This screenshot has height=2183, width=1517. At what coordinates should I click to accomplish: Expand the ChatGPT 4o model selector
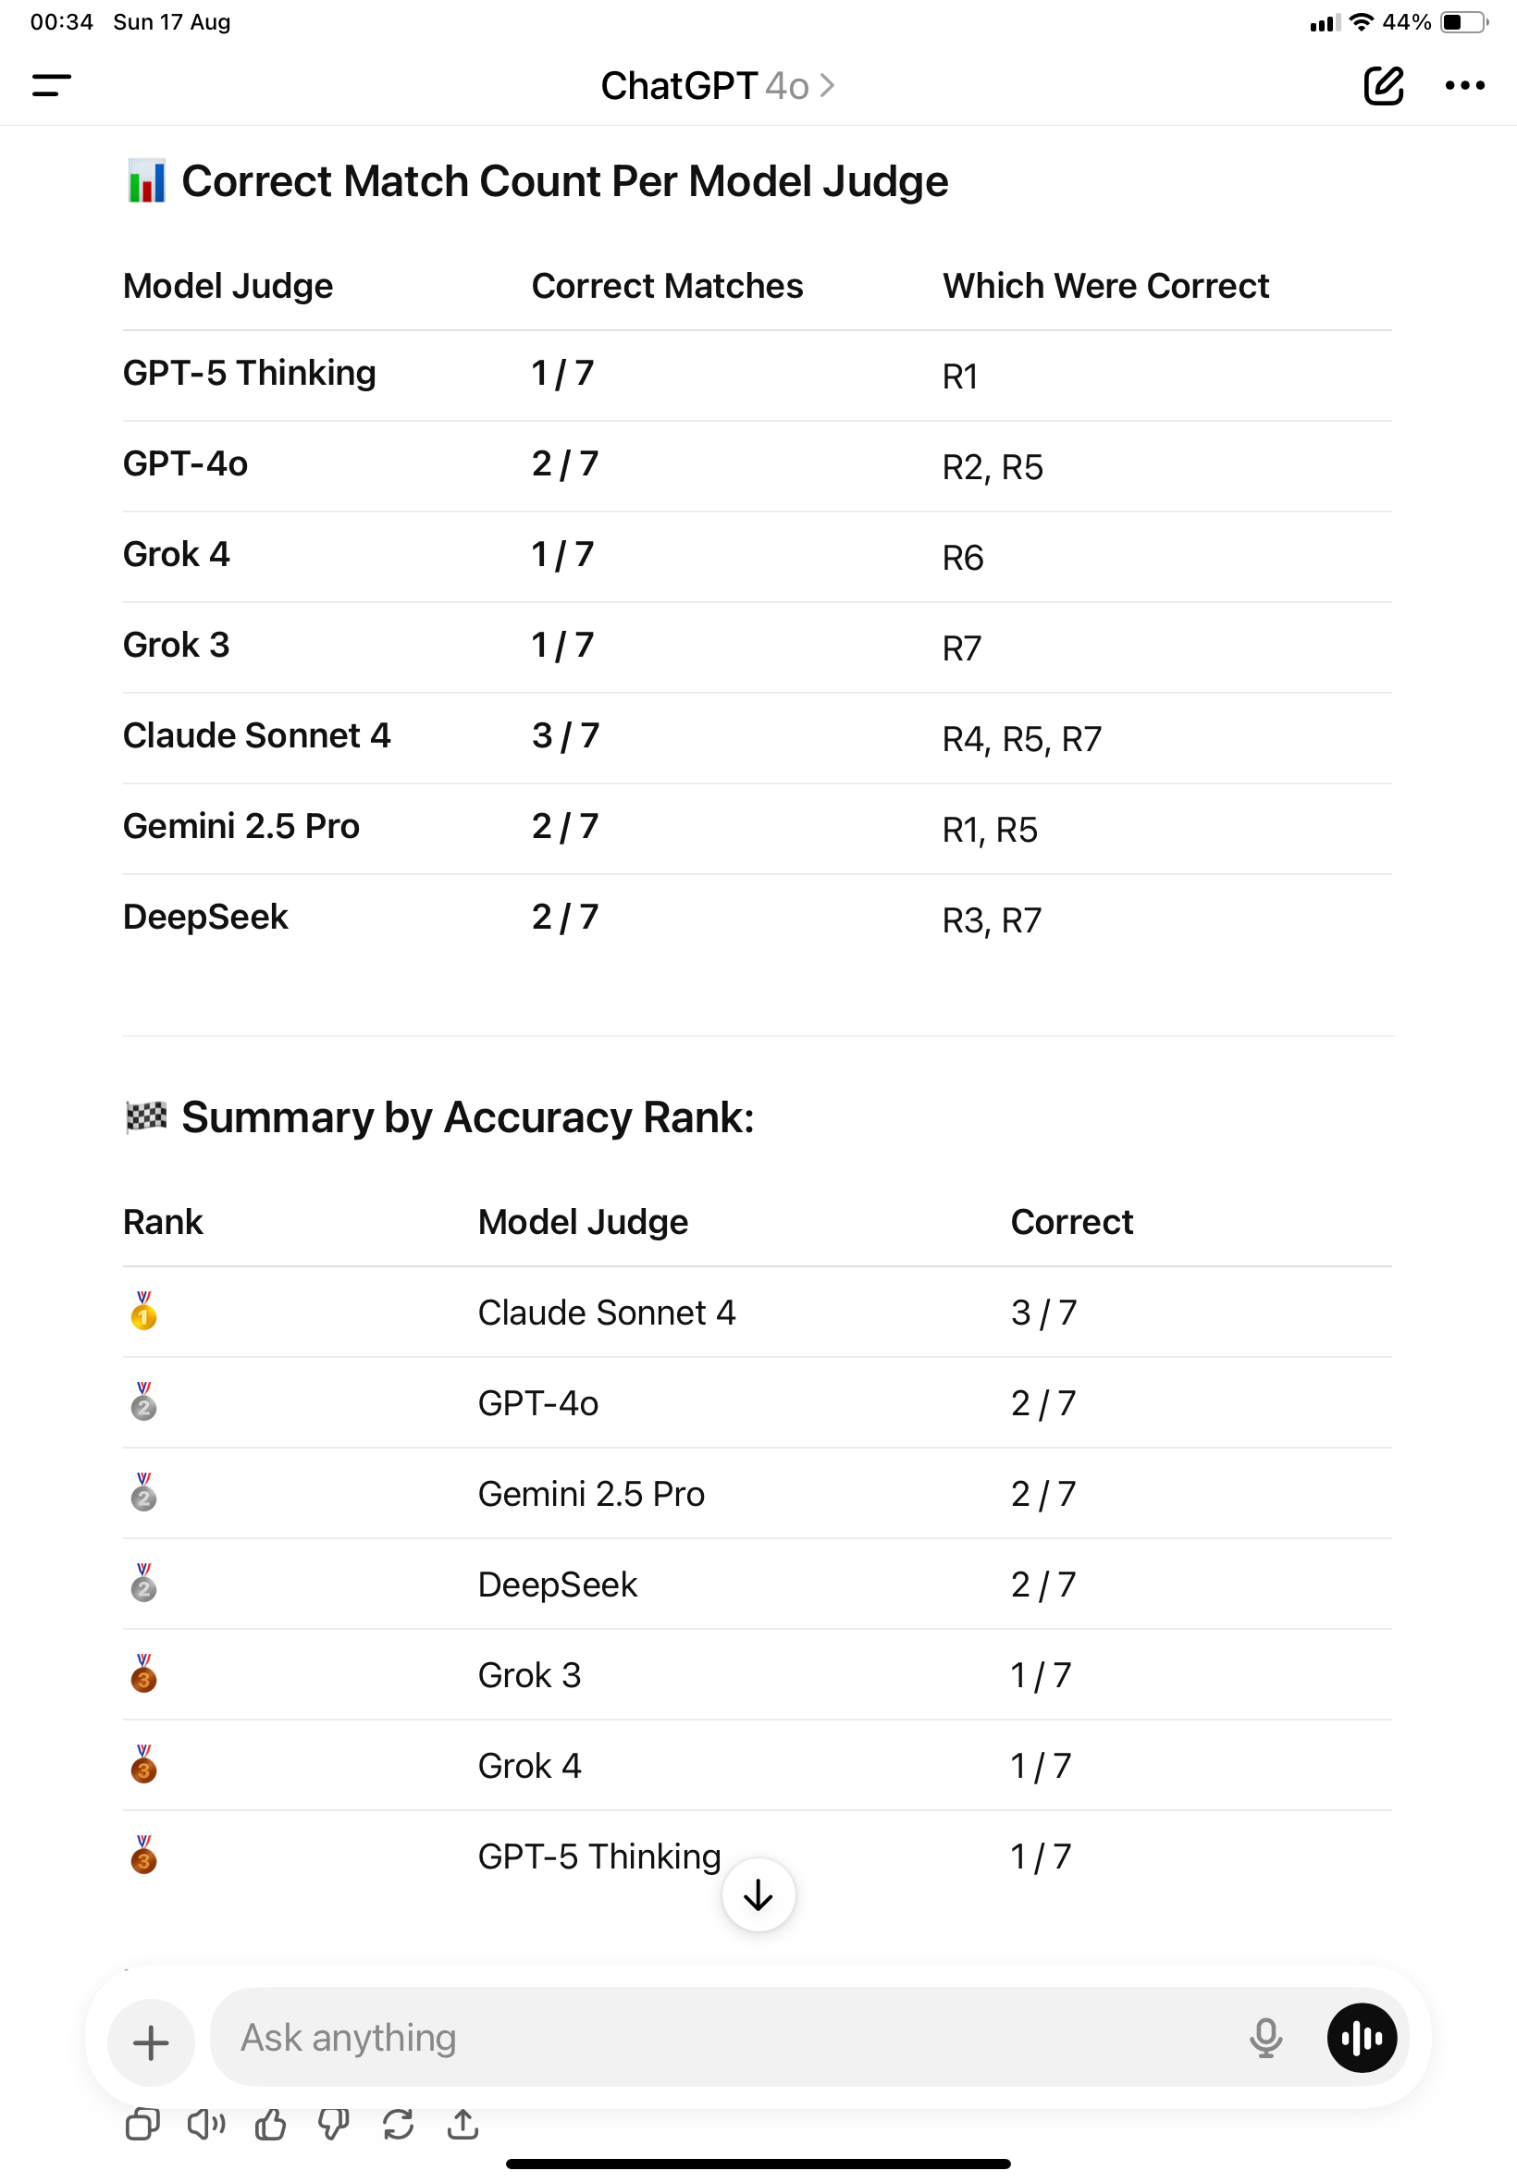tap(718, 85)
